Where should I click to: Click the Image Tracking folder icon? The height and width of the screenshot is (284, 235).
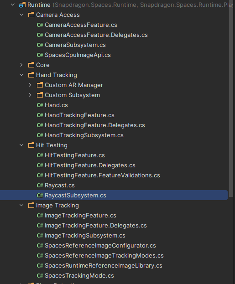31,205
